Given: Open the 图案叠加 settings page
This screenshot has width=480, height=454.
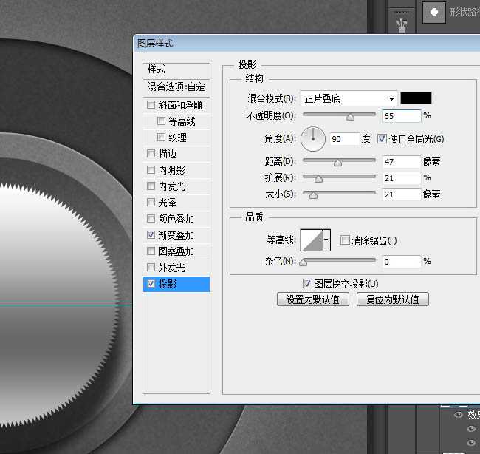Looking at the screenshot, I should coord(176,251).
